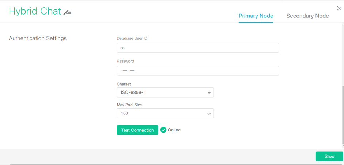Click the Authentication Settings section heading
This screenshot has width=344, height=165.
point(38,38)
